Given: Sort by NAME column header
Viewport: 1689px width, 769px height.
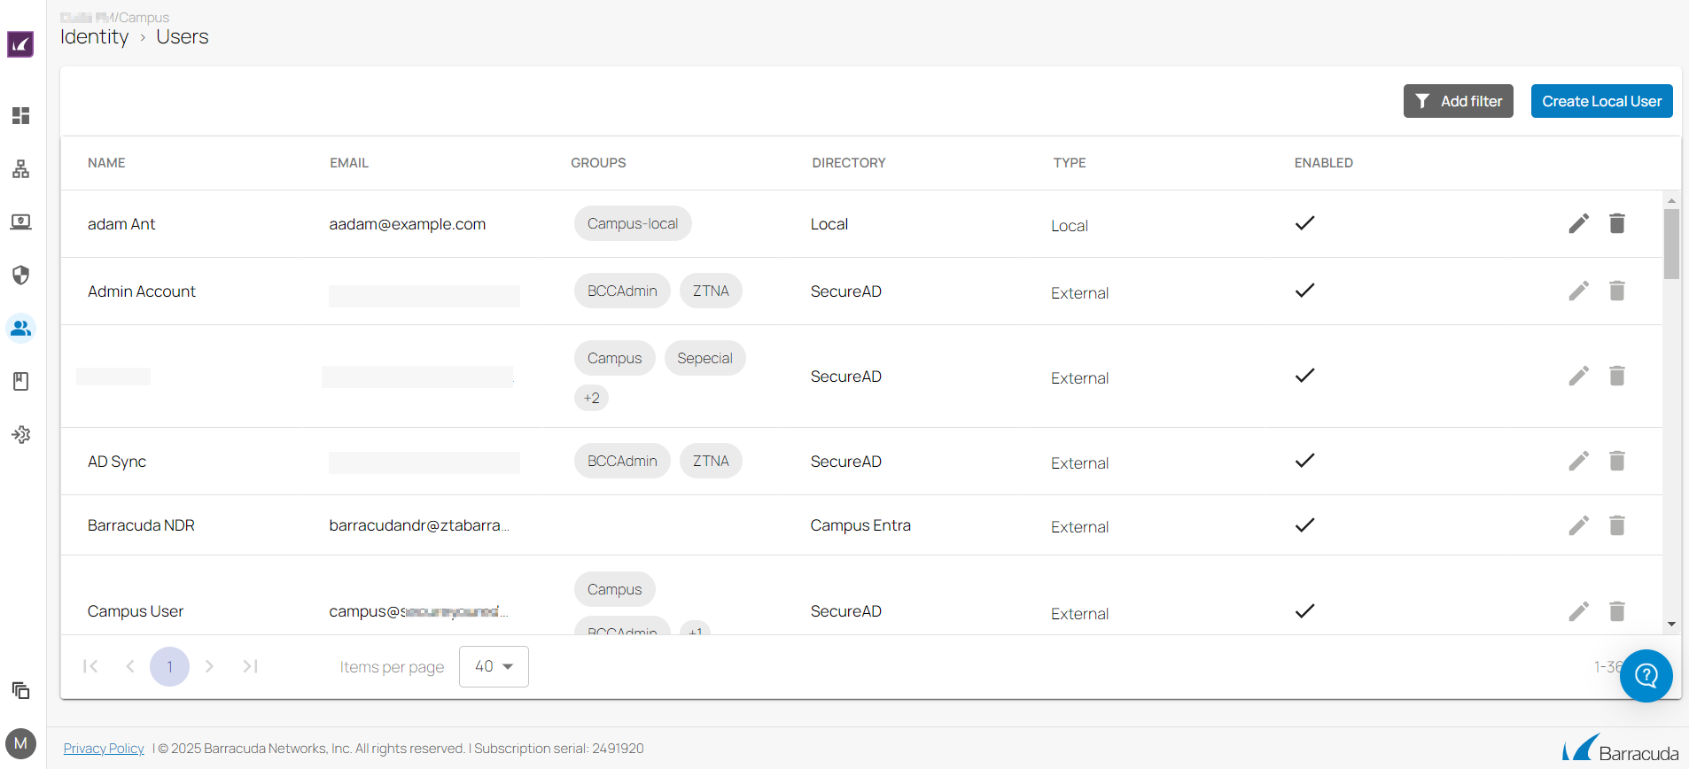Looking at the screenshot, I should pos(106,163).
